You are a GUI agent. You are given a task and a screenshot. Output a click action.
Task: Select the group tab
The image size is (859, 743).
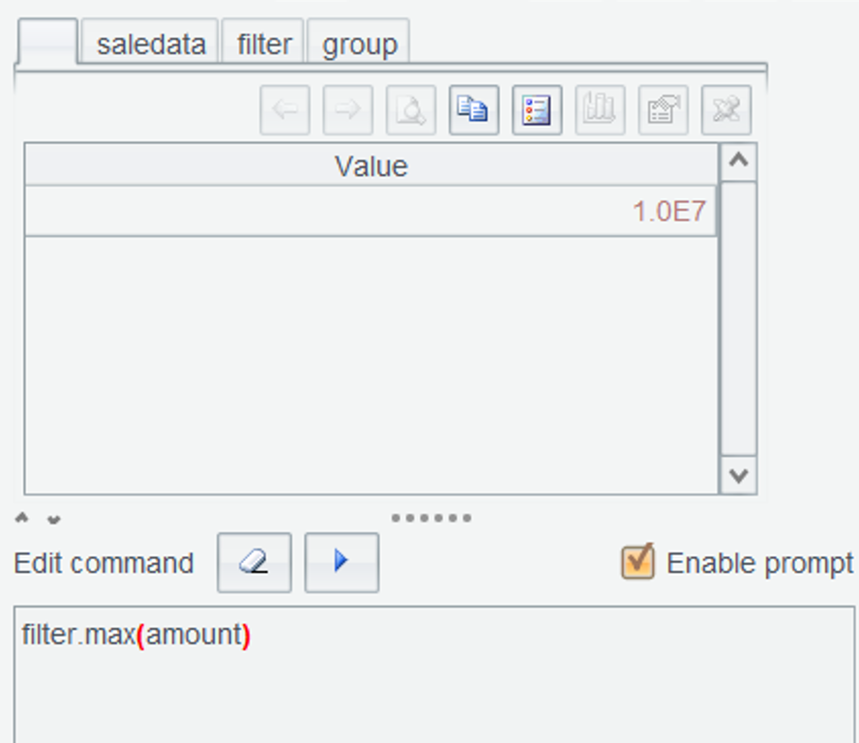359,45
